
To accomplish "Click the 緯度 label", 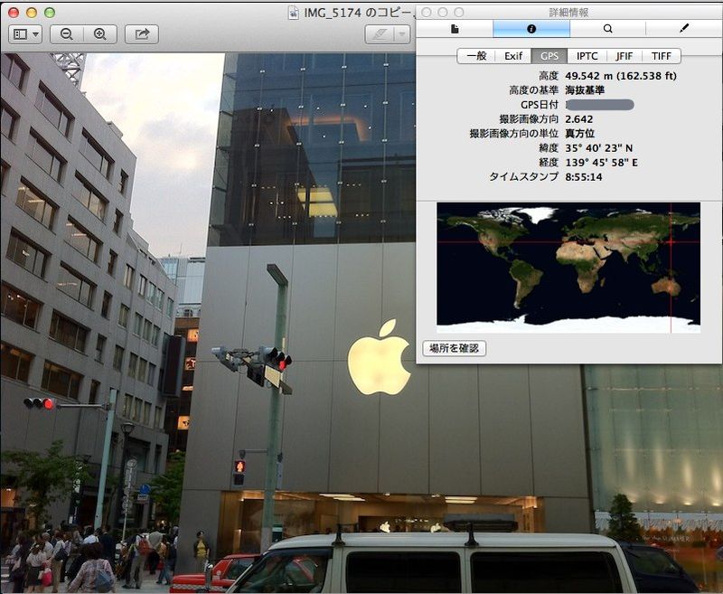I will [549, 148].
